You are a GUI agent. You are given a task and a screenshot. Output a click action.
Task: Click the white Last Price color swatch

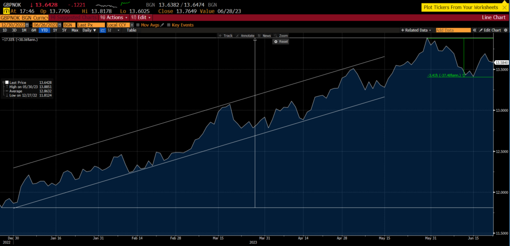7,83
